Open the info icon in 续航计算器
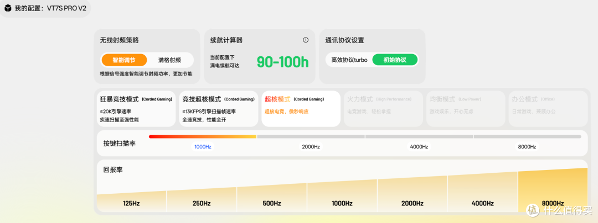598x223 pixels. 306,40
